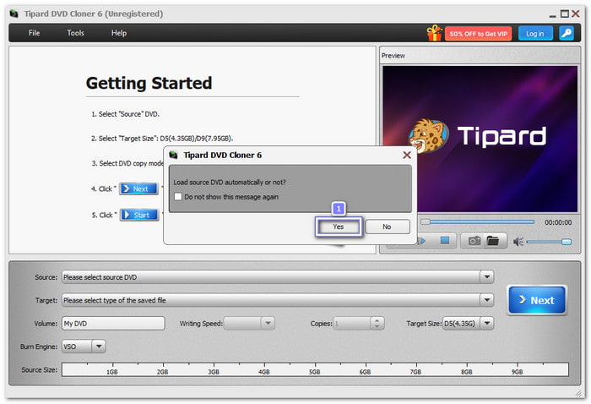This screenshot has width=591, height=404.
Task: Close the Tipard DVD Cloner window
Action: (576, 14)
